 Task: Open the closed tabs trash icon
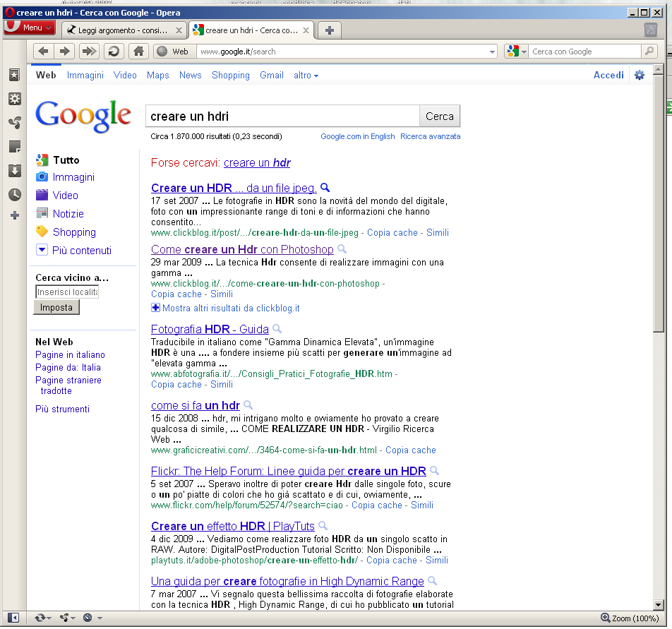click(651, 30)
